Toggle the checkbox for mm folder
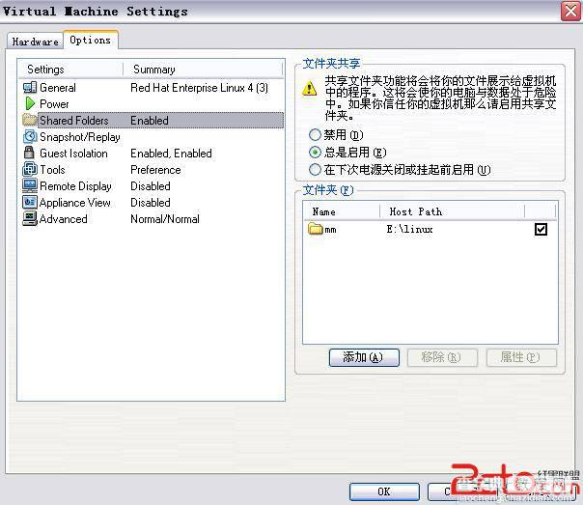 pos(541,229)
